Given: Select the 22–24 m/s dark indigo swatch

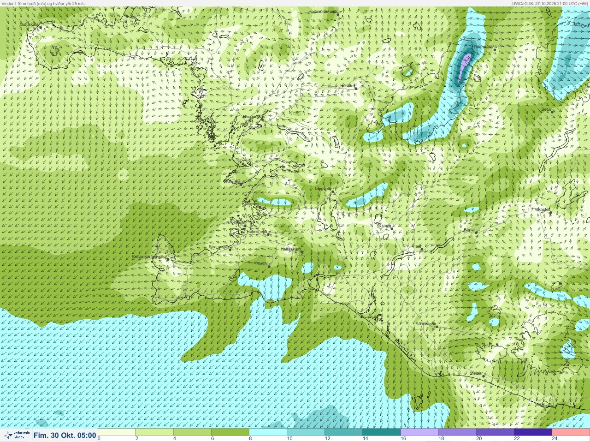Looking at the screenshot, I should (x=533, y=432).
